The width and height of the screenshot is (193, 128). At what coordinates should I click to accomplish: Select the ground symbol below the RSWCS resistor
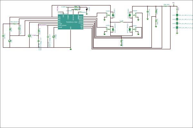[121, 45]
